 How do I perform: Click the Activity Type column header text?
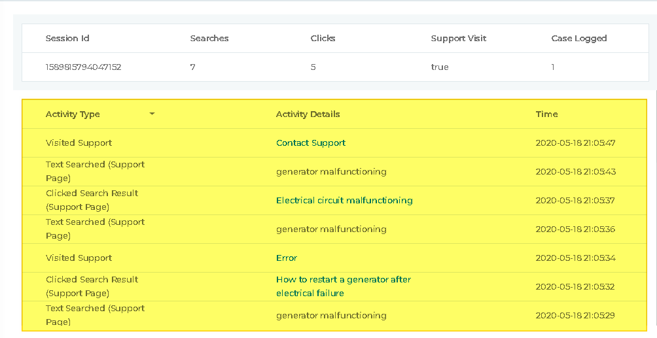(x=73, y=114)
